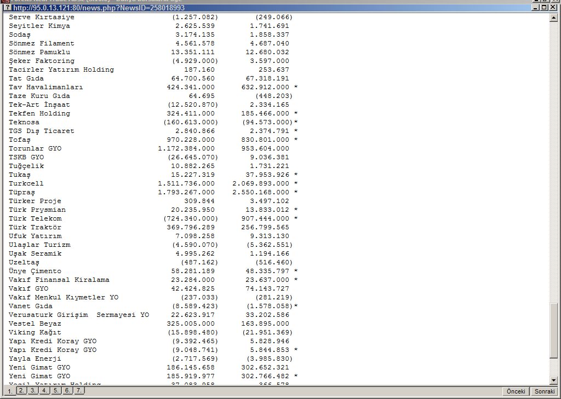561x399 pixels.
Task: Jump to page tab 7
Action: [79, 390]
